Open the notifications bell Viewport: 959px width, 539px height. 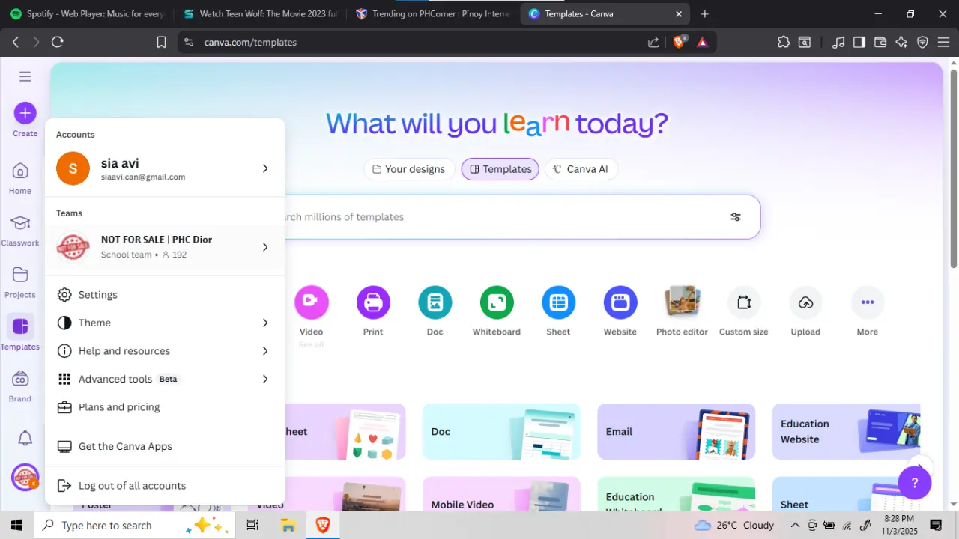pyautogui.click(x=25, y=438)
